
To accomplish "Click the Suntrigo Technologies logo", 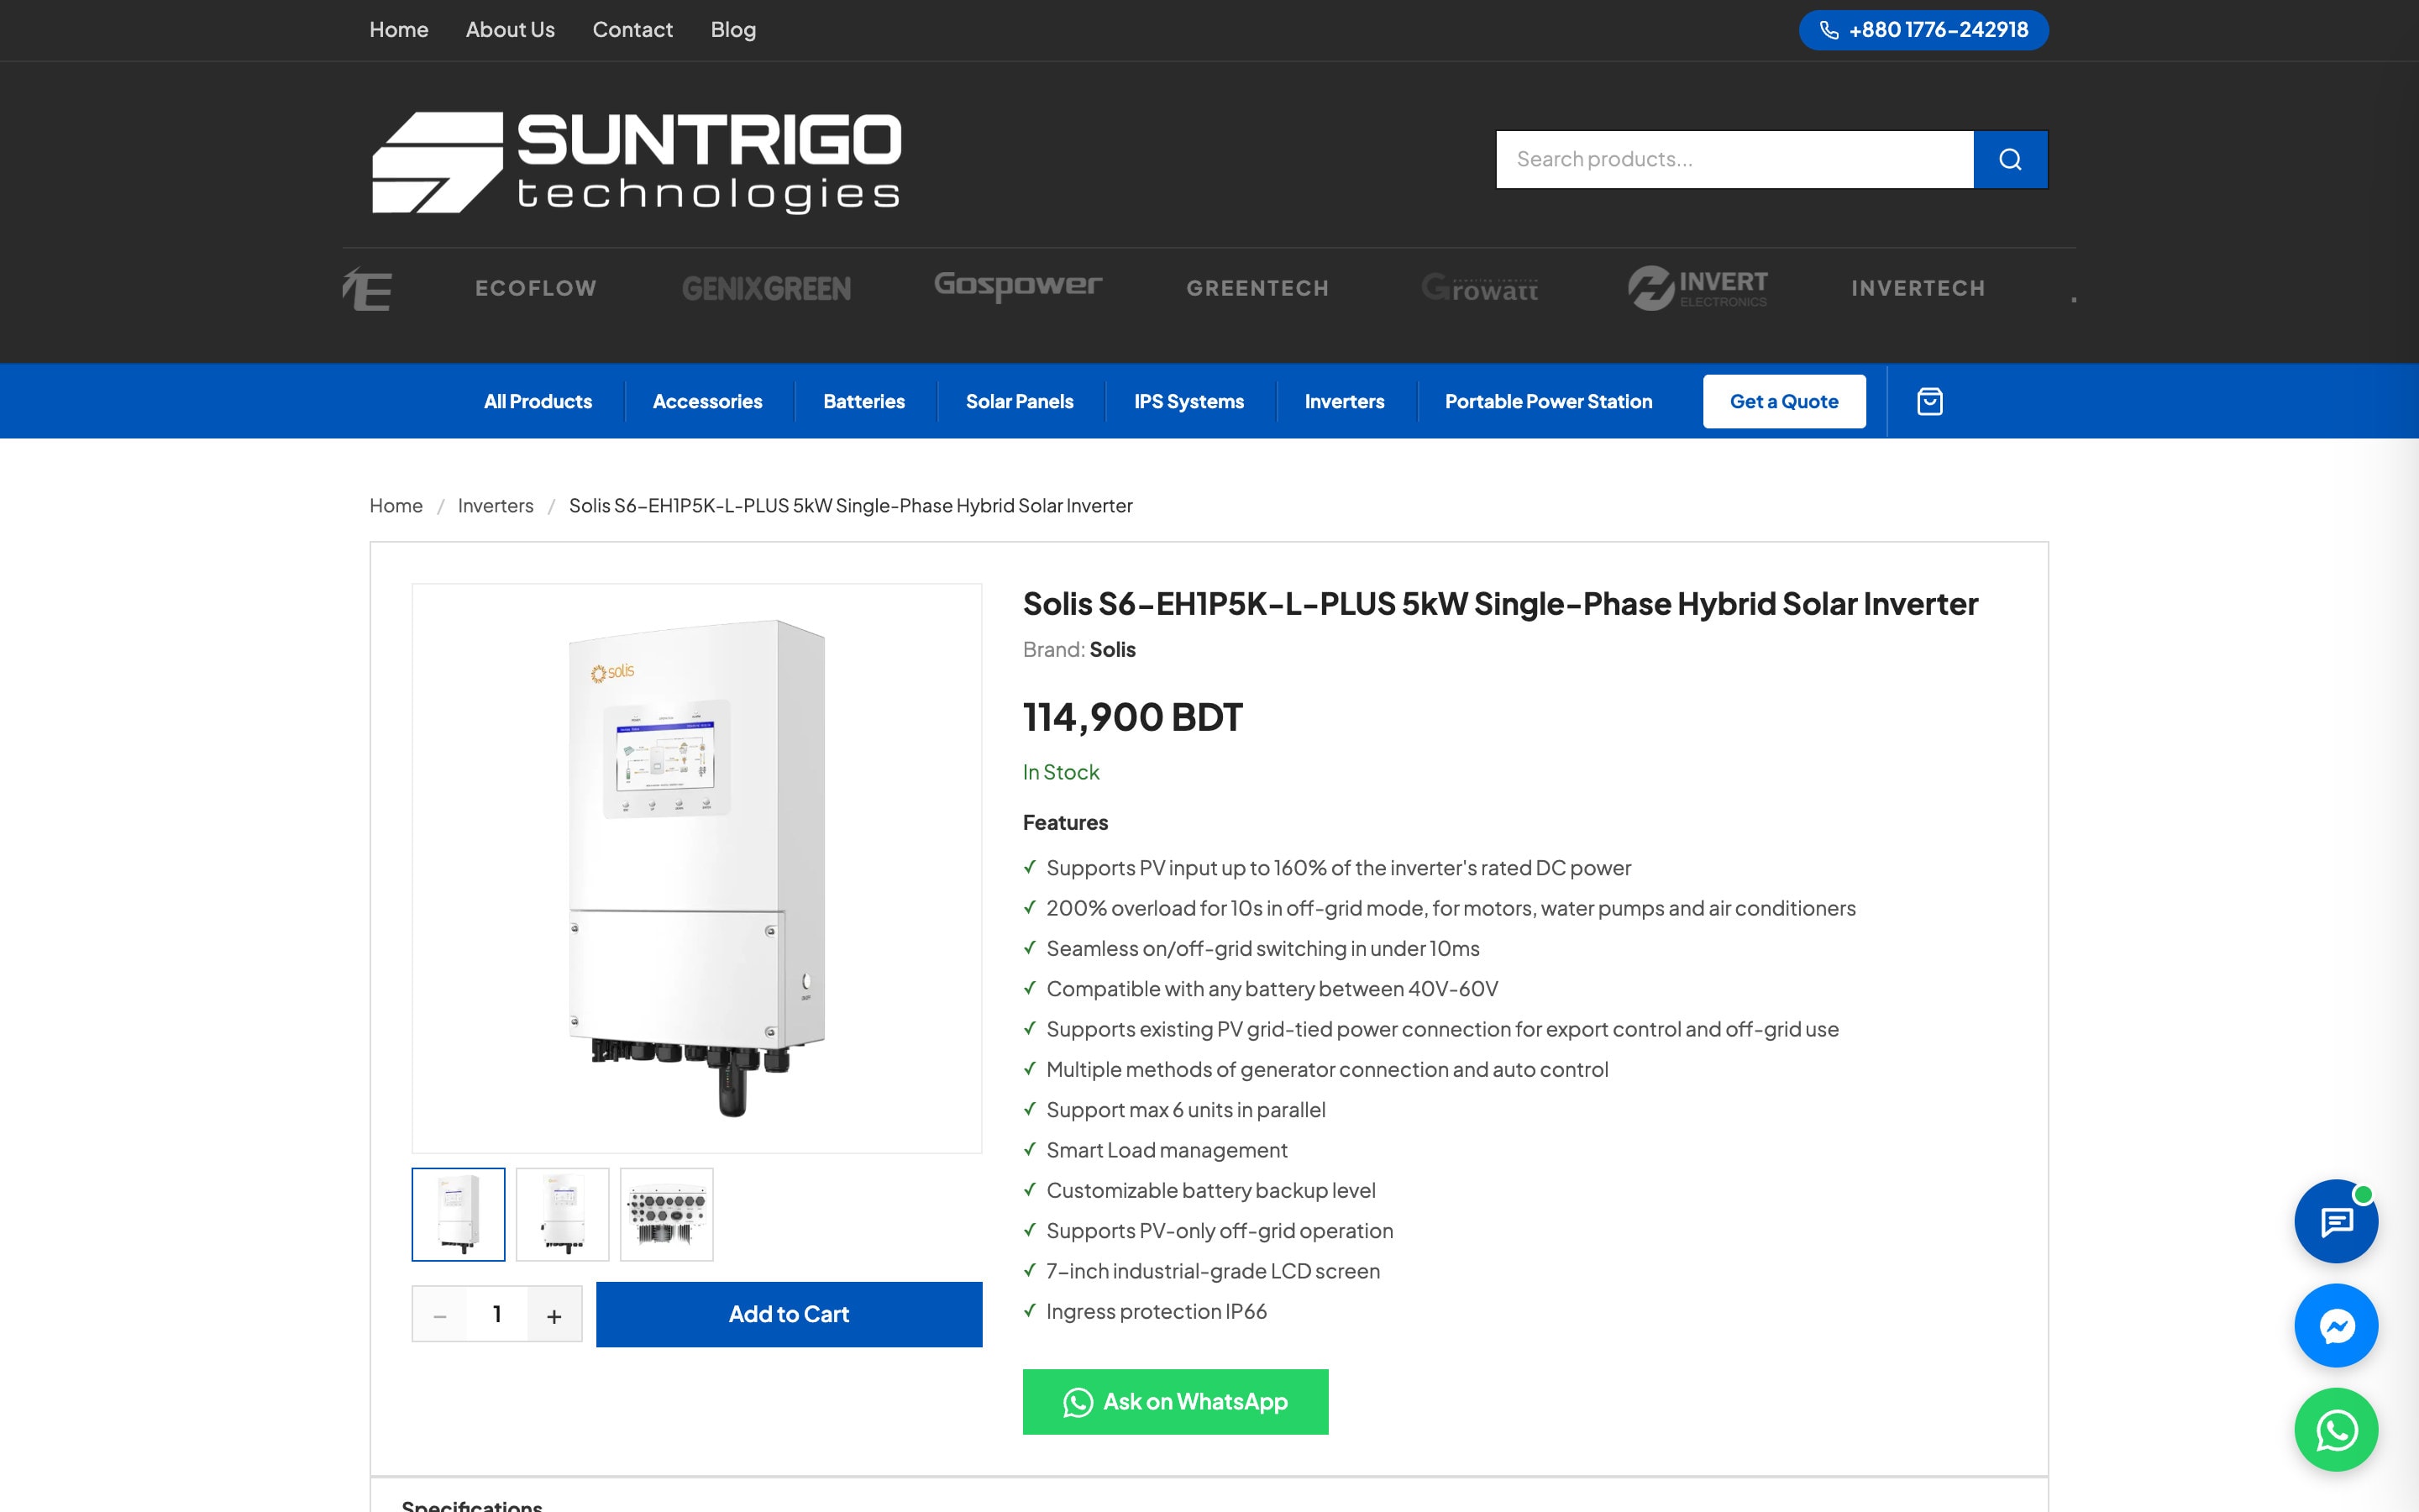I will click(637, 162).
